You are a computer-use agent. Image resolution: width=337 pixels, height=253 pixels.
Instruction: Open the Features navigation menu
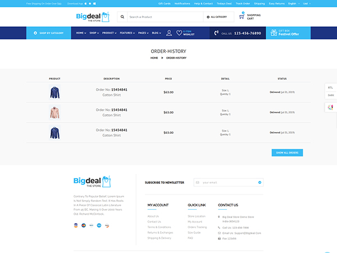(127, 33)
